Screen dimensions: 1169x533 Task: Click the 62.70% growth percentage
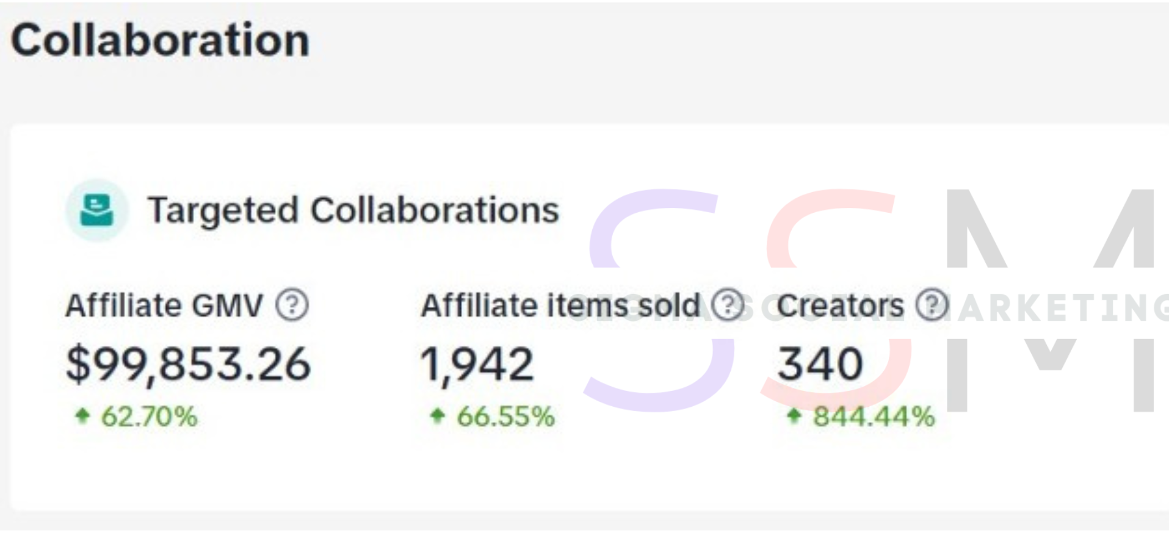point(149,417)
